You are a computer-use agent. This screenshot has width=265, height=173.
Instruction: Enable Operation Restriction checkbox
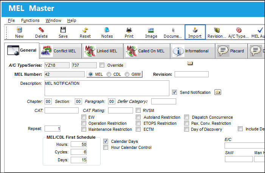(84, 123)
